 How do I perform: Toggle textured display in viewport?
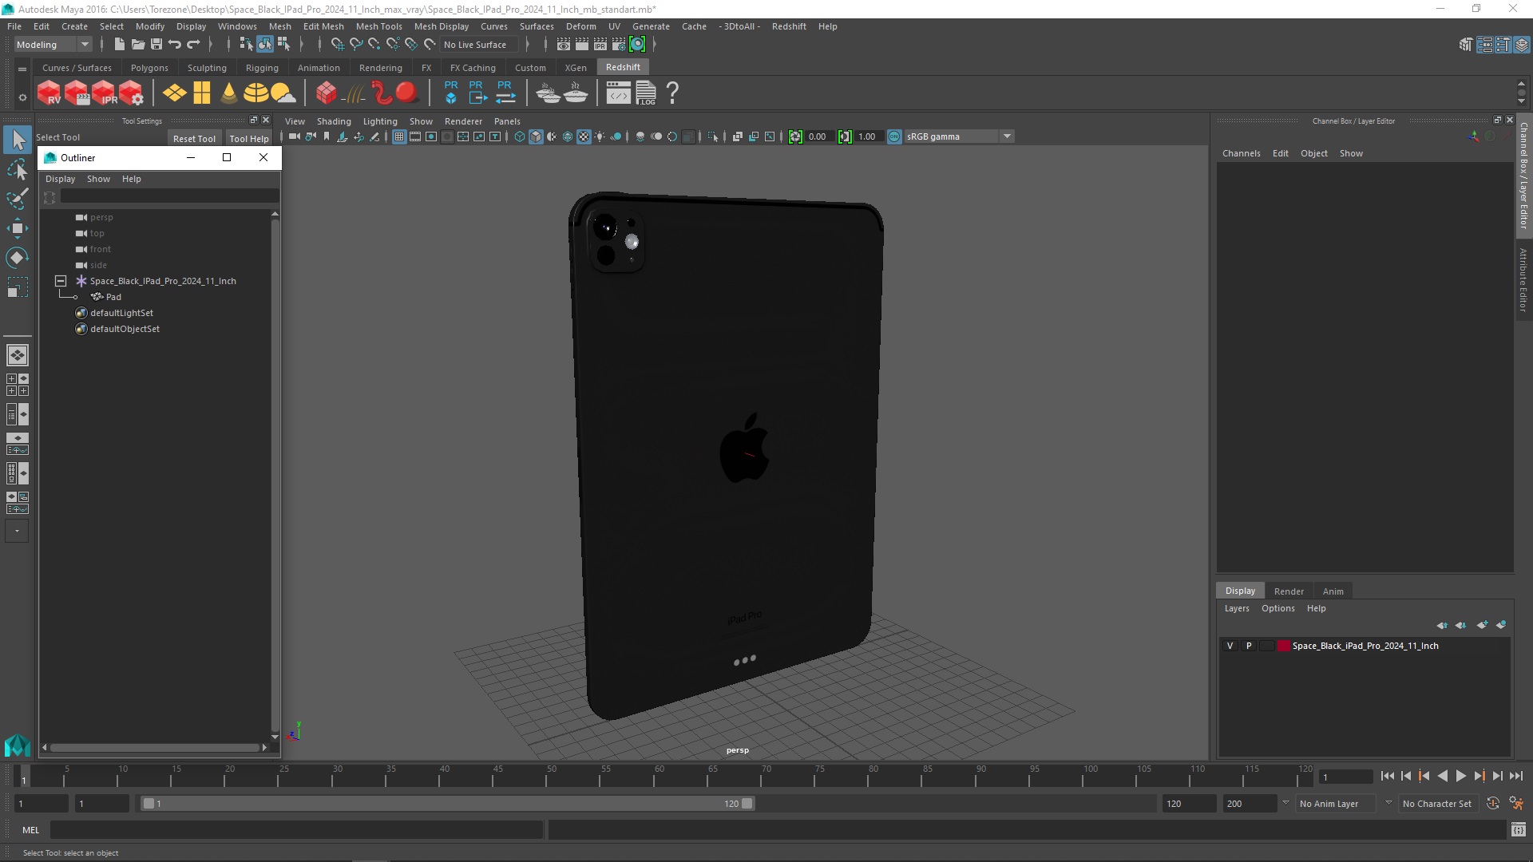coord(584,136)
